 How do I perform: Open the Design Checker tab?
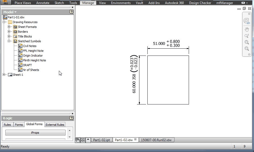200,3
